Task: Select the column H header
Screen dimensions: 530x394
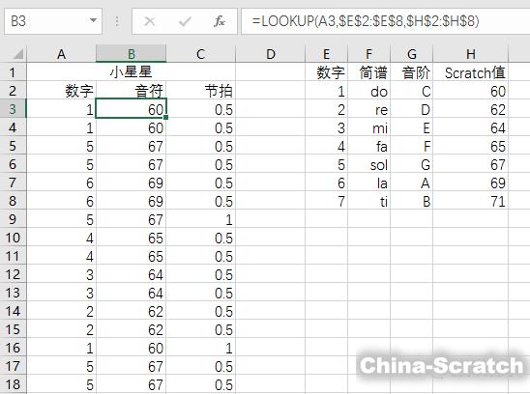Action: coord(470,54)
